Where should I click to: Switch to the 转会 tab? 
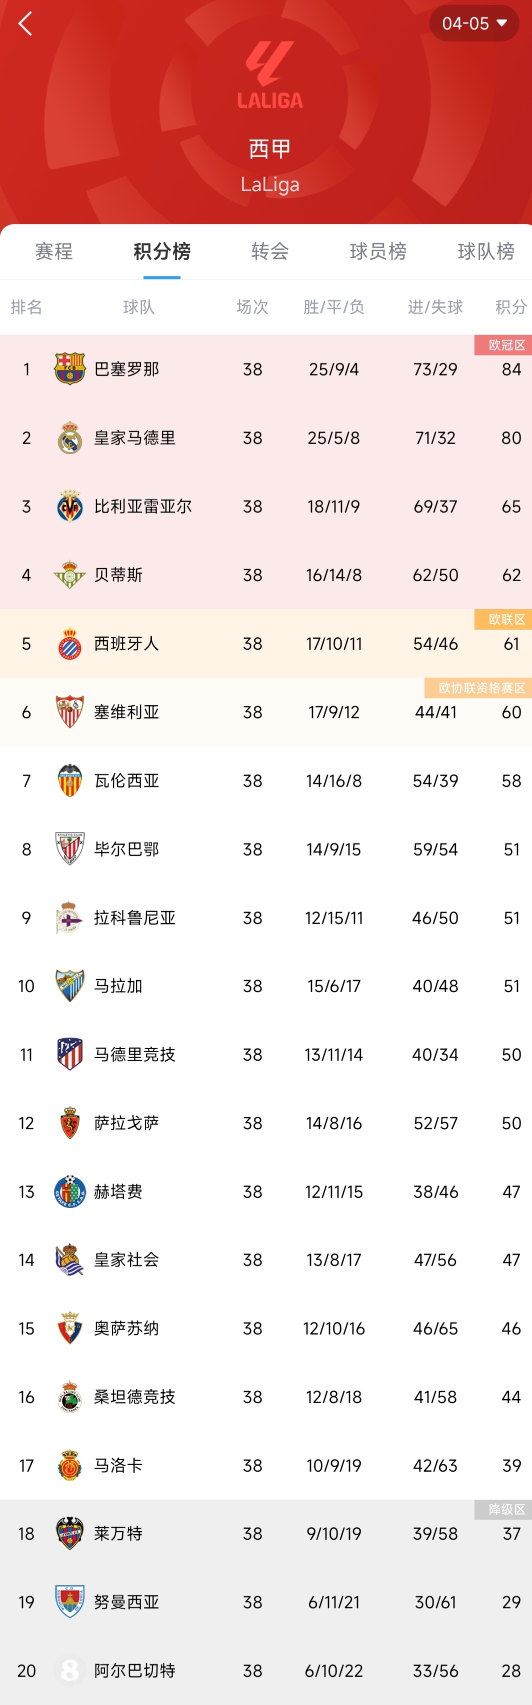tap(269, 251)
